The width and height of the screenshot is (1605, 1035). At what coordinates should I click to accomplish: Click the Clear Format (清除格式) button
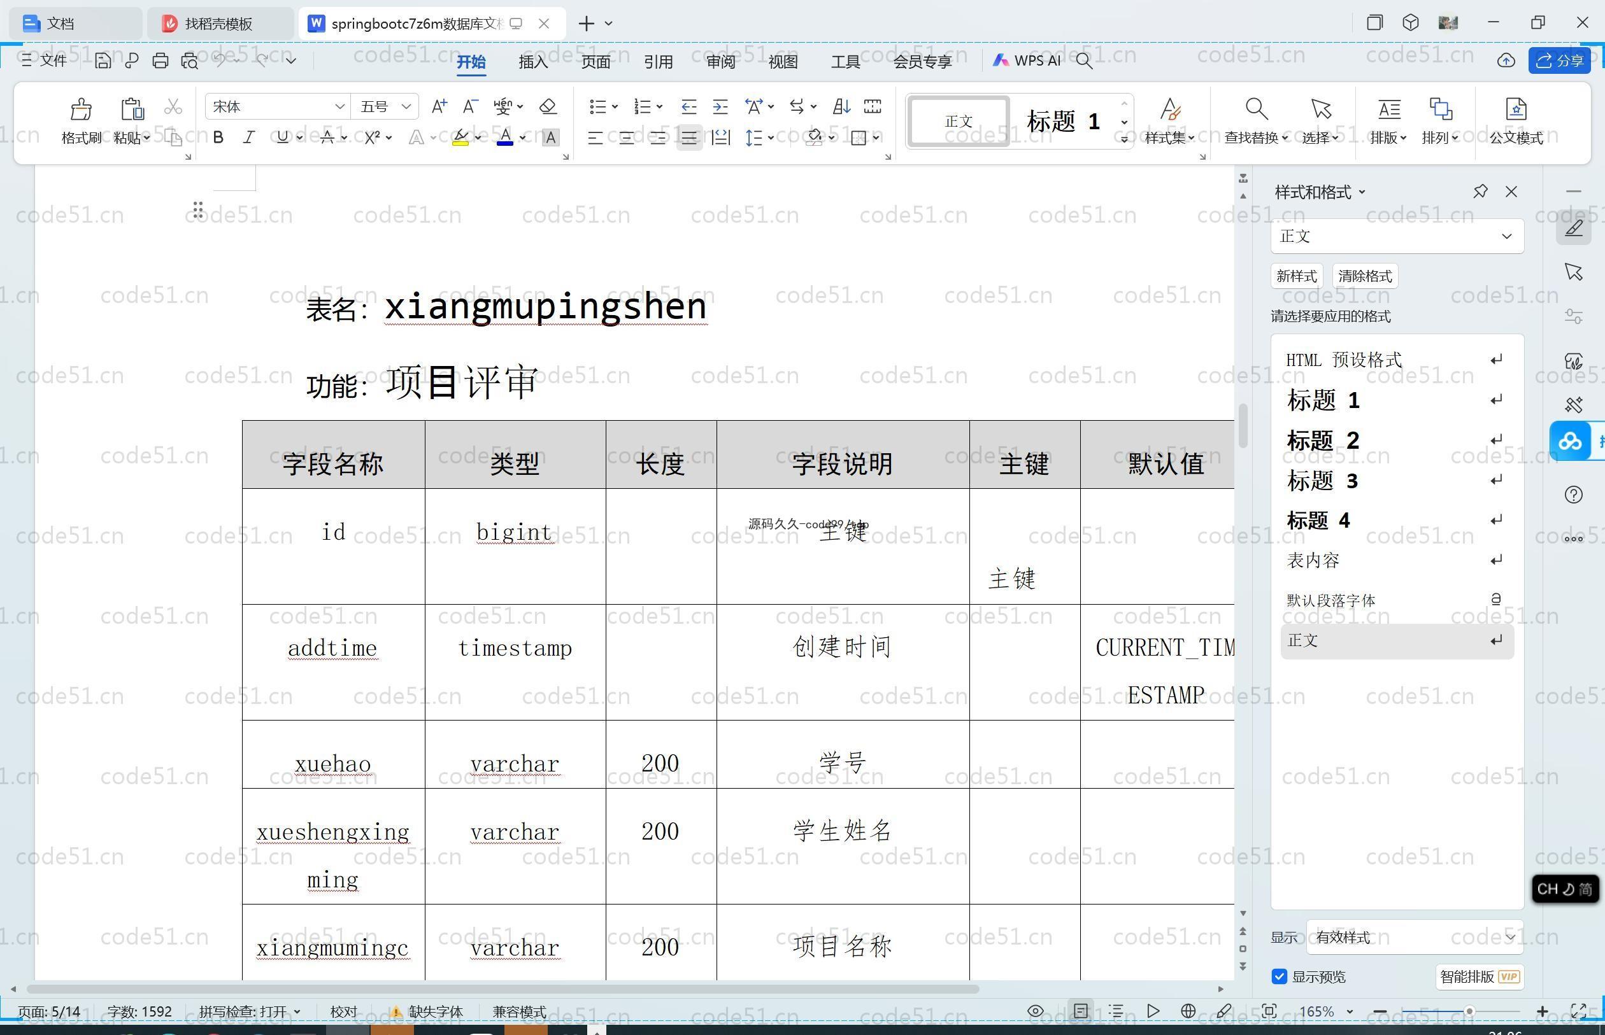(x=1365, y=276)
